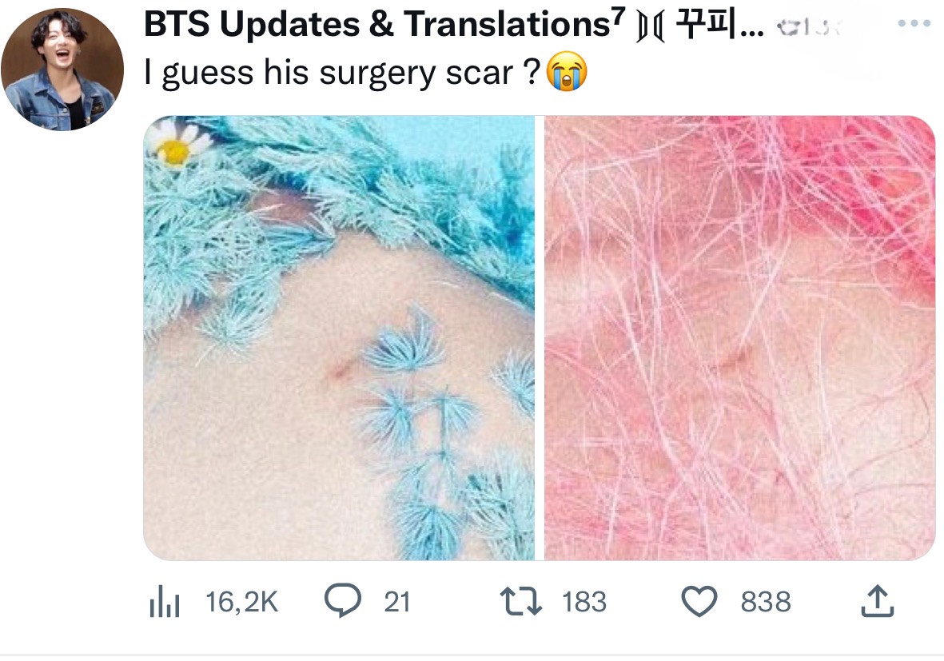Click the reply speech bubble icon

(343, 600)
